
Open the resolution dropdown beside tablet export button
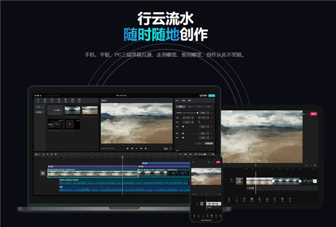(304, 114)
